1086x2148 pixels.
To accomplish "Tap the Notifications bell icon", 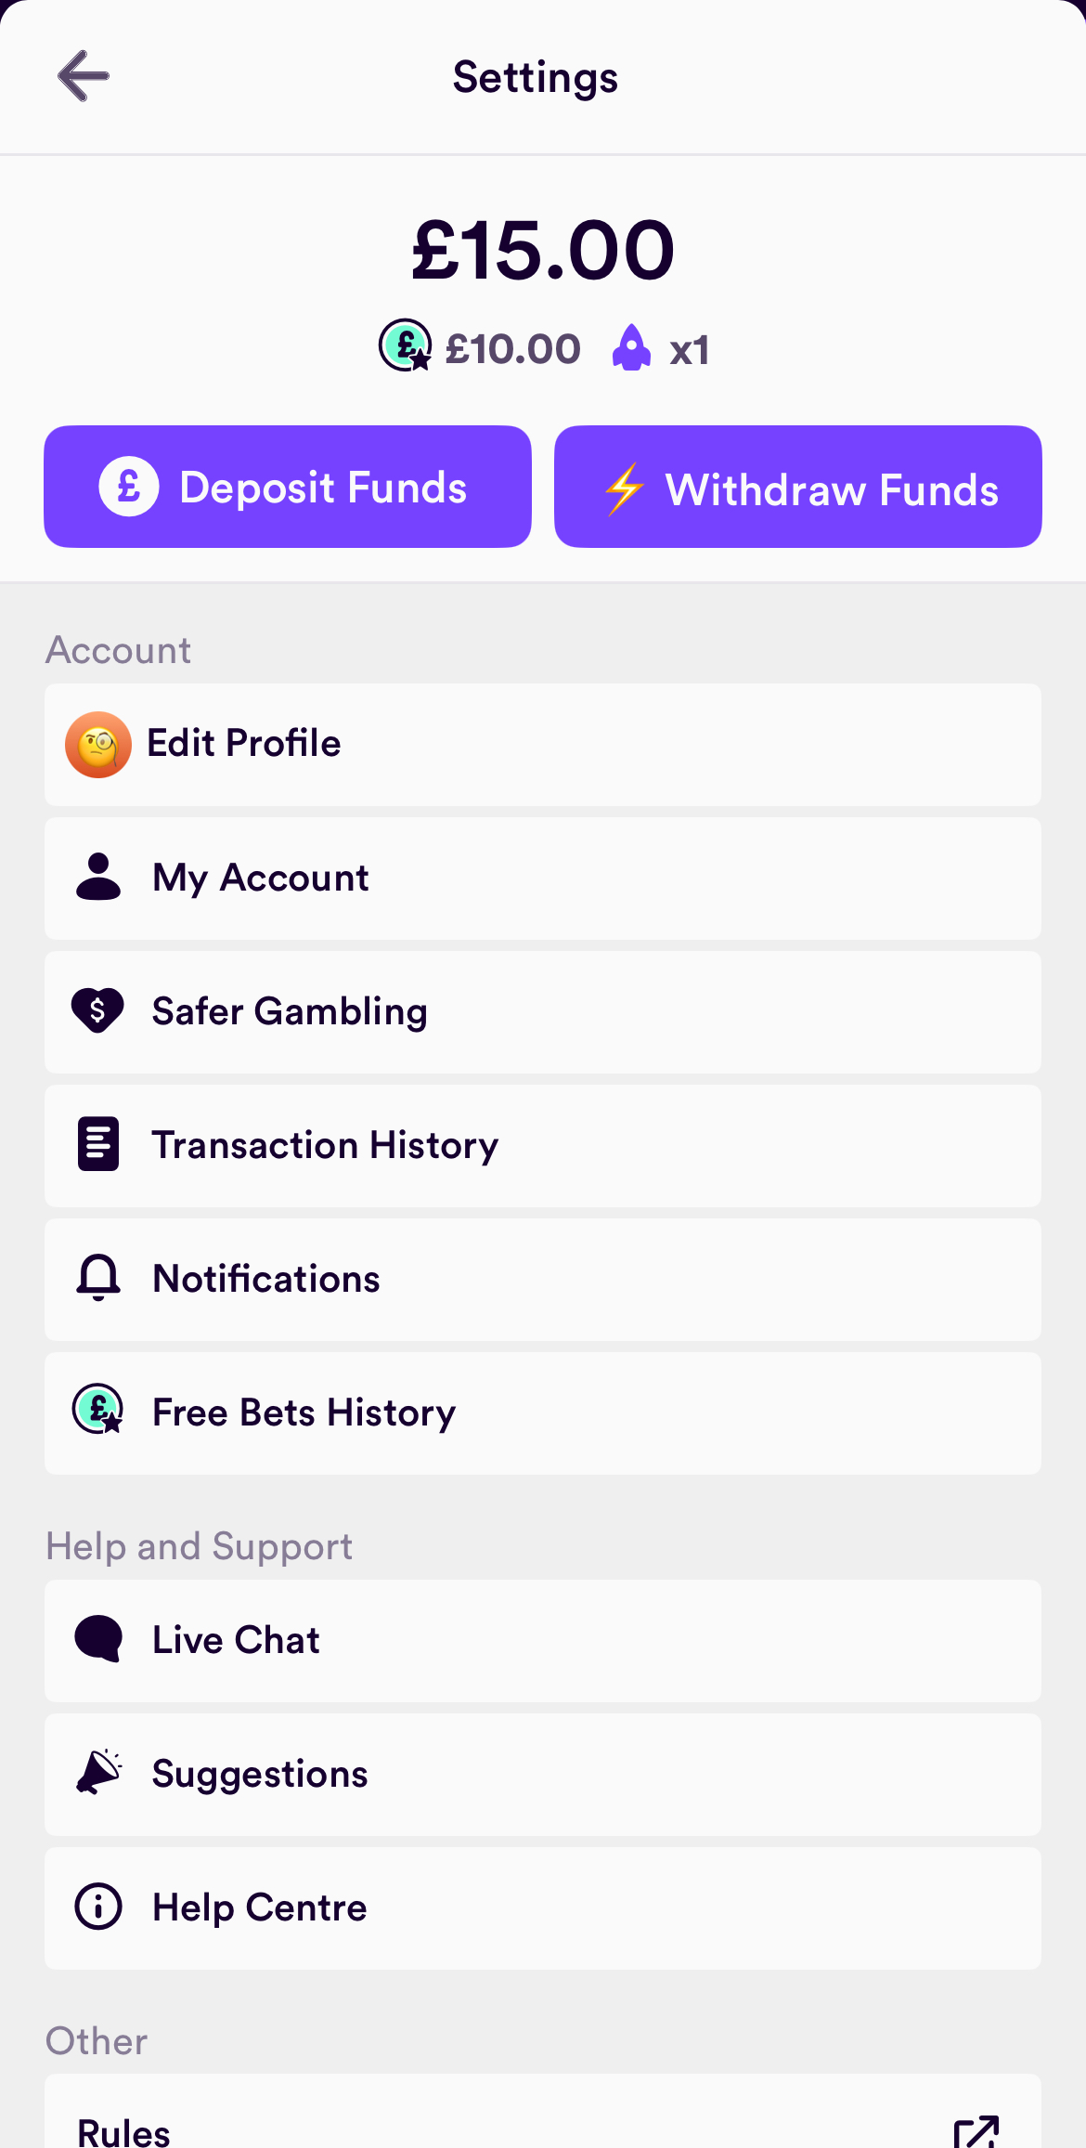I will tap(98, 1278).
